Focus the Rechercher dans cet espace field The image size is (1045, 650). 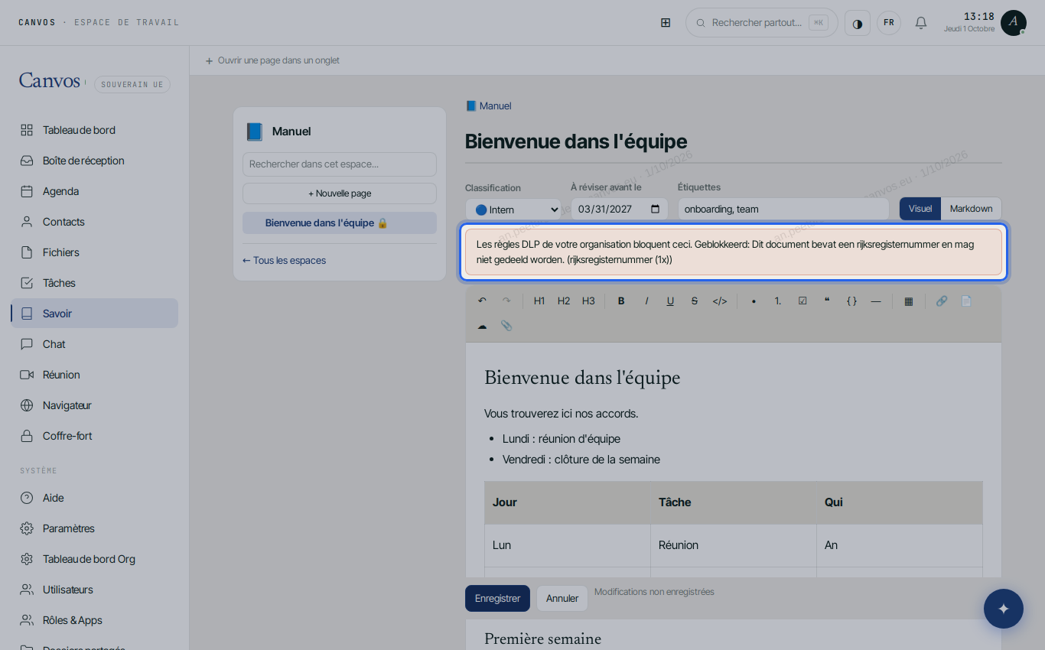coord(340,164)
